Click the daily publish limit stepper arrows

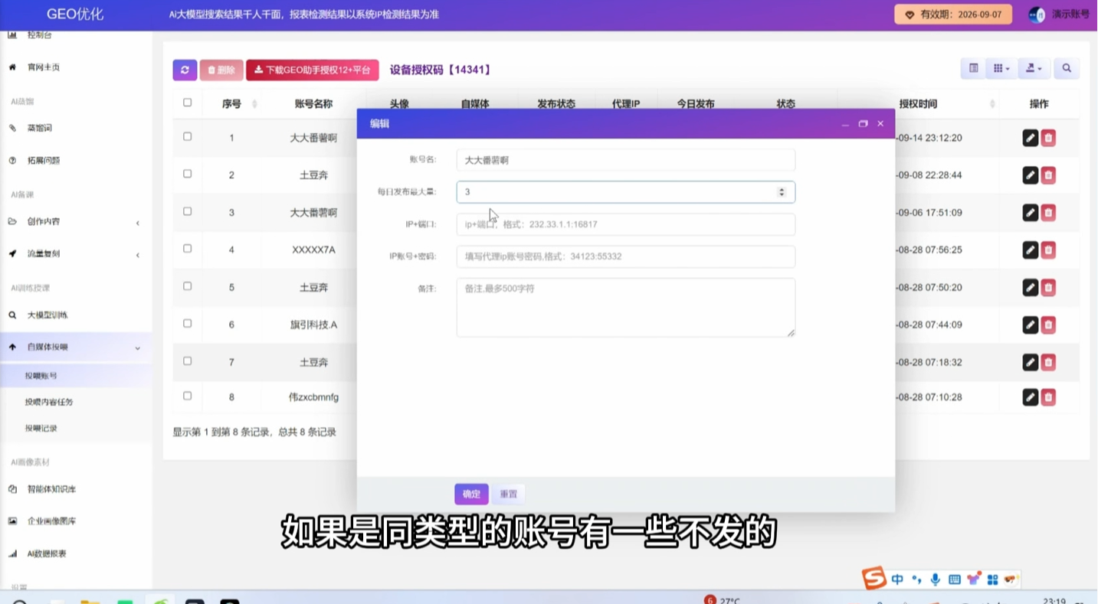tap(782, 192)
